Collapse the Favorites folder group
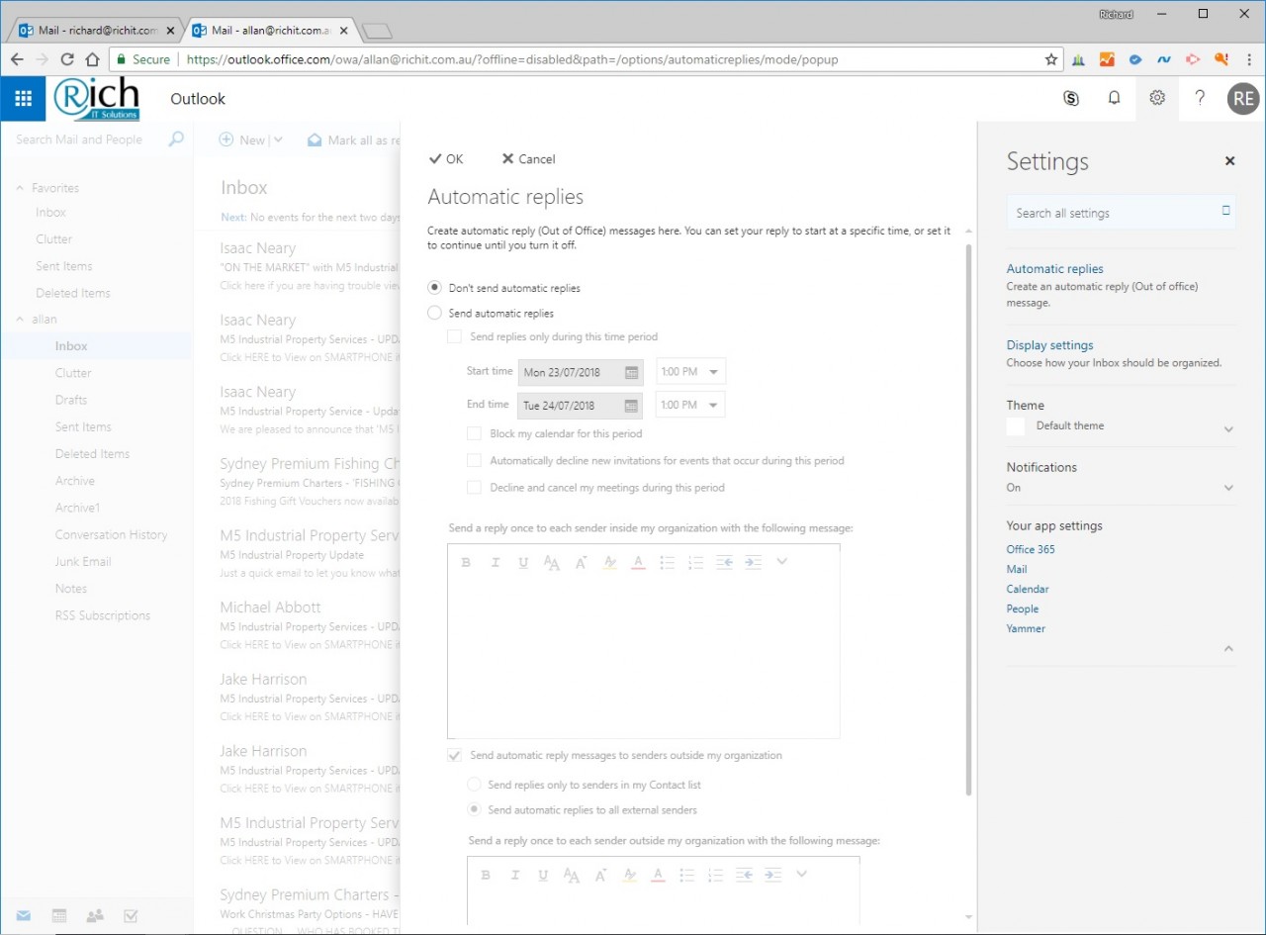1266x935 pixels. pyautogui.click(x=20, y=188)
